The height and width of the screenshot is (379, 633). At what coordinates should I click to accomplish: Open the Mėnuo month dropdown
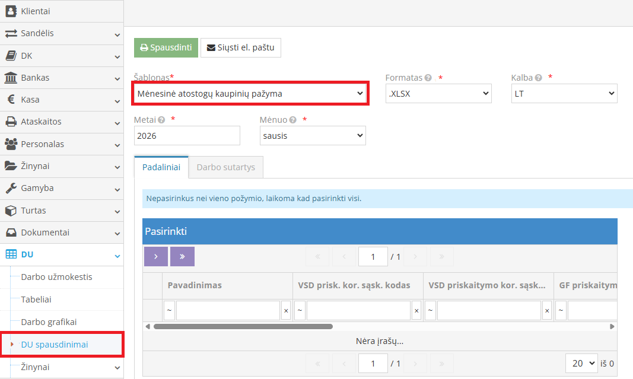[x=313, y=136]
